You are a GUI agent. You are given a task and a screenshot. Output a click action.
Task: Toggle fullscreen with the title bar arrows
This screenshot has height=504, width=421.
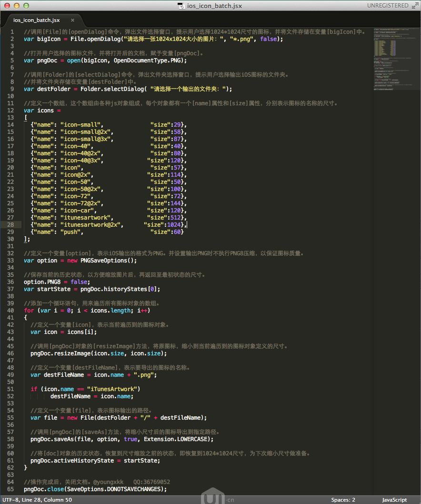pos(415,5)
